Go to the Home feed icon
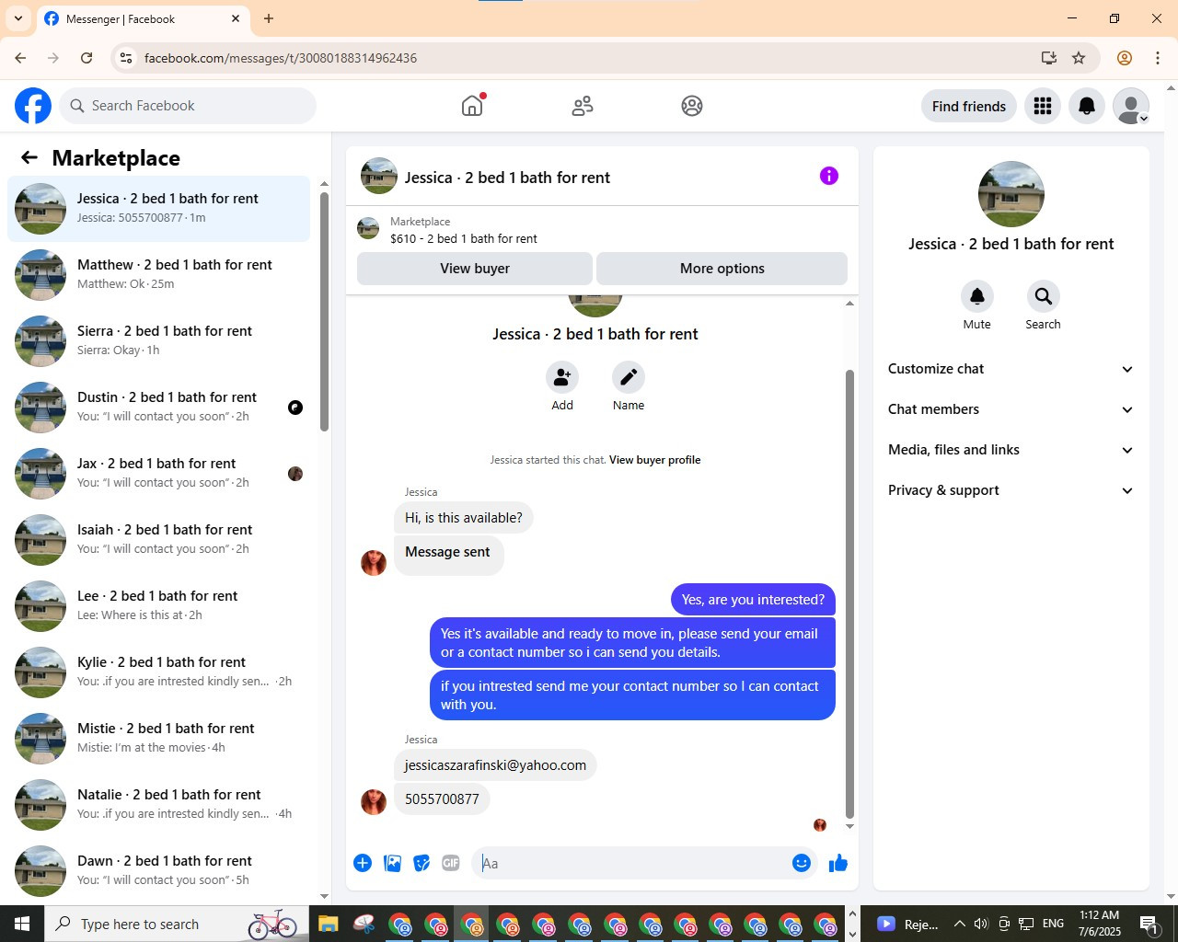Image resolution: width=1178 pixels, height=942 pixels. point(472,106)
